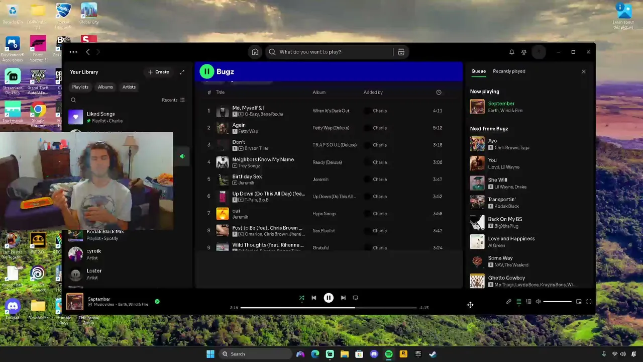Viewport: 643px width, 362px height.
Task: Open Friend Activity icon
Action: [524, 52]
